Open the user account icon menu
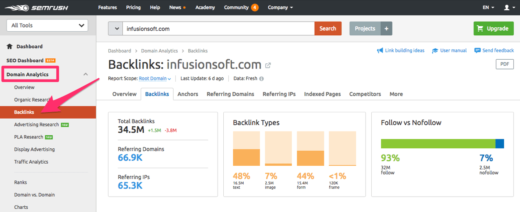Image resolution: width=520 pixels, height=212 pixels. (509, 7)
